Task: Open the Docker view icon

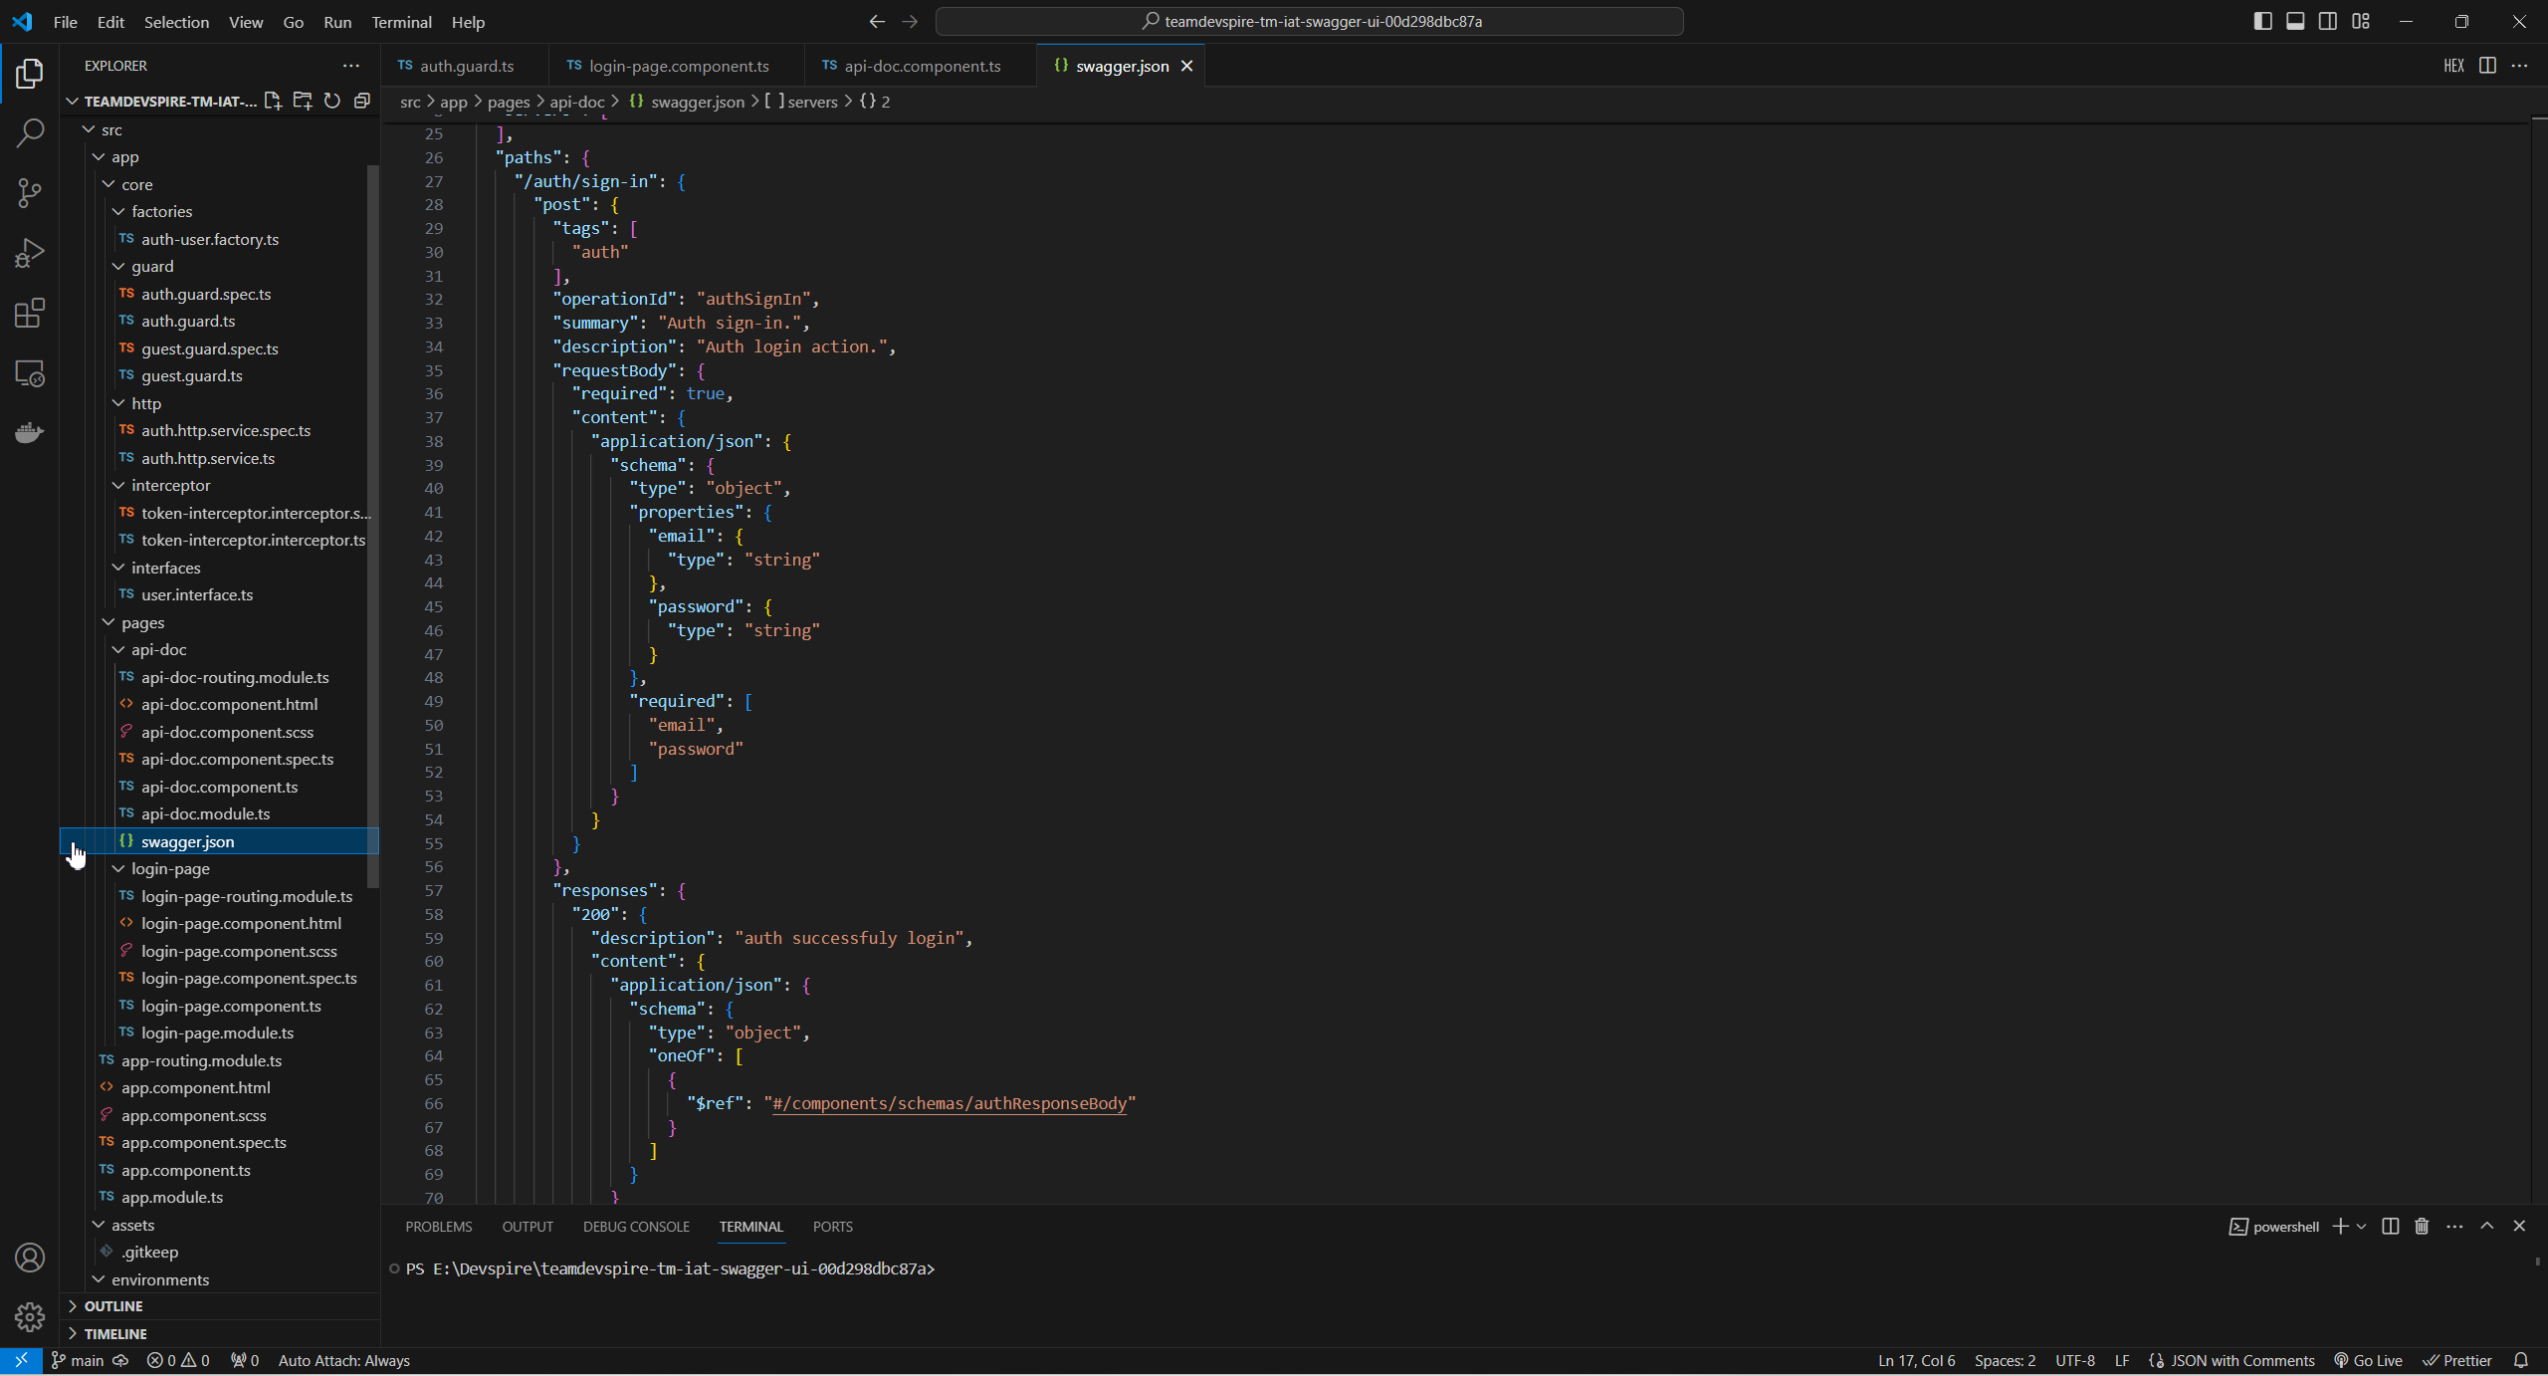Action: pyautogui.click(x=30, y=432)
